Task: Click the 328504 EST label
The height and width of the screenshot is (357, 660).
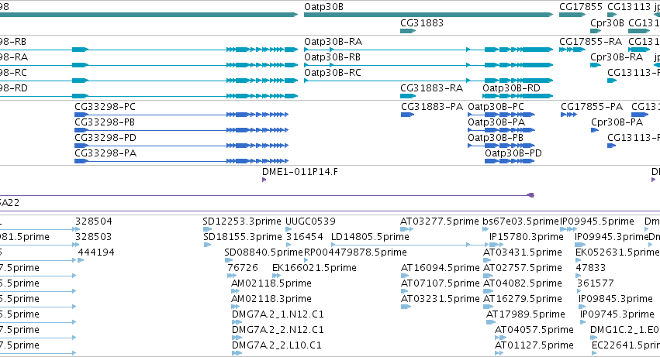Action: 93,221
